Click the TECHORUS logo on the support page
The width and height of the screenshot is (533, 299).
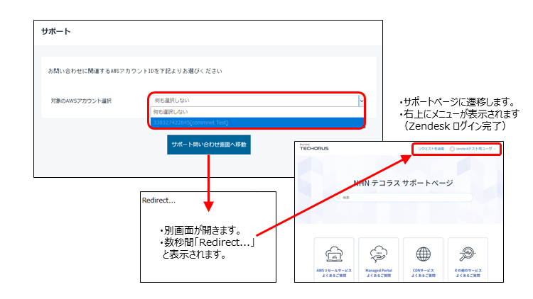point(313,147)
